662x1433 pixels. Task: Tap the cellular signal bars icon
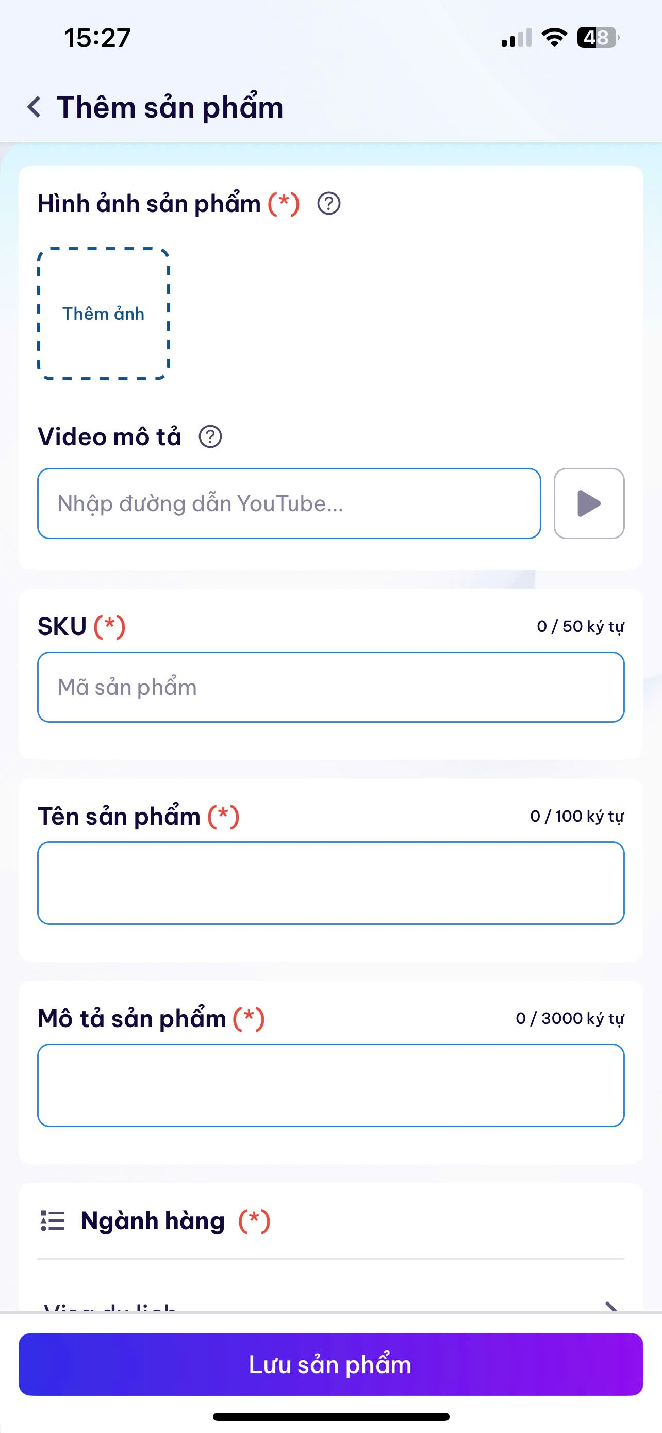[516, 38]
